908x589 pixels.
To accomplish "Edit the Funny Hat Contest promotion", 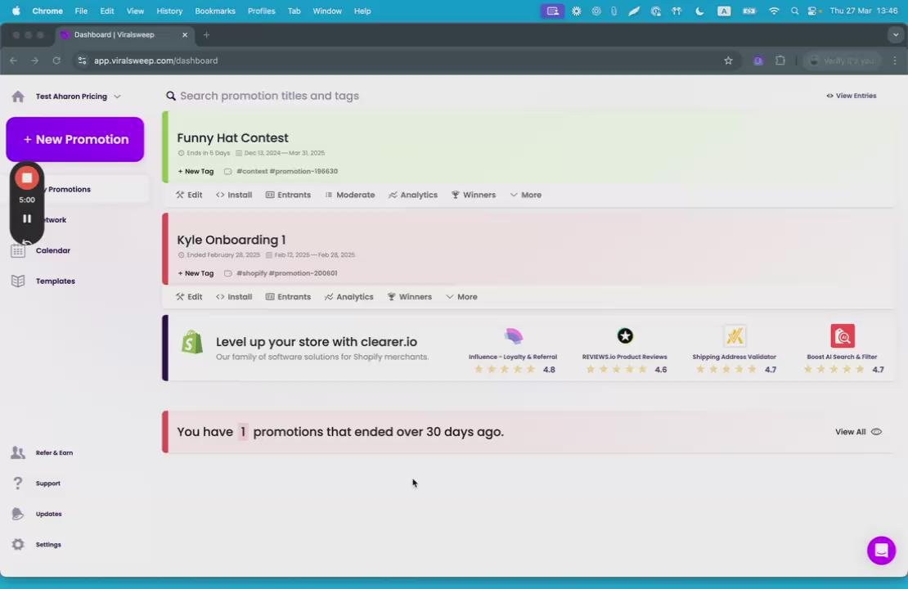I will coord(189,196).
